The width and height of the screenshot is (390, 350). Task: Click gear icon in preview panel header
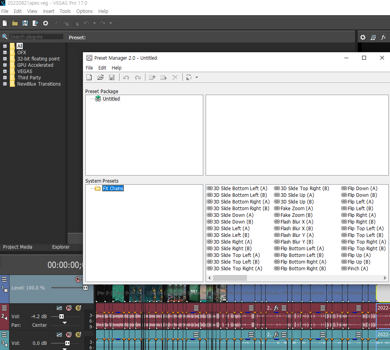[x=363, y=37]
